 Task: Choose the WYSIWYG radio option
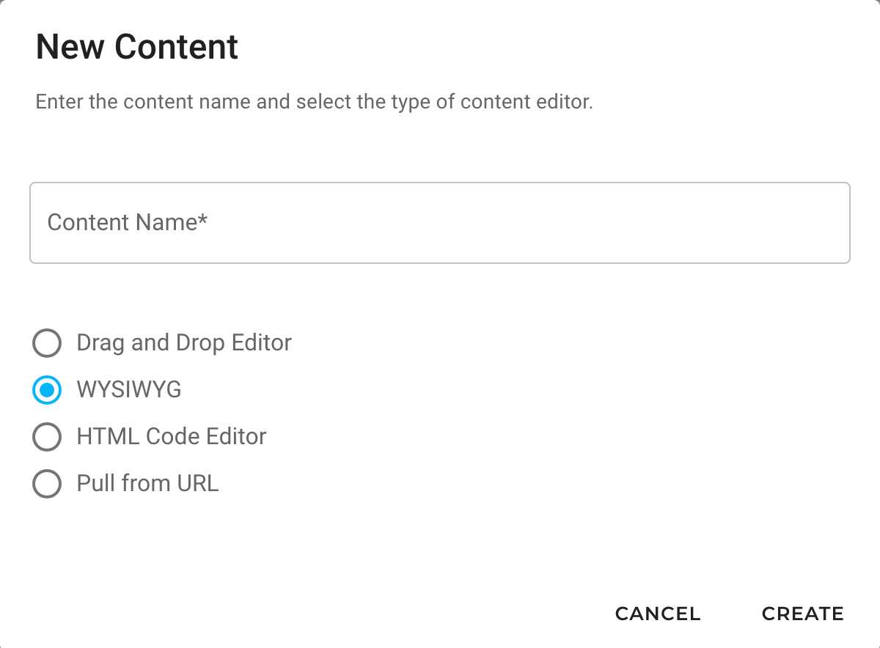coord(47,390)
